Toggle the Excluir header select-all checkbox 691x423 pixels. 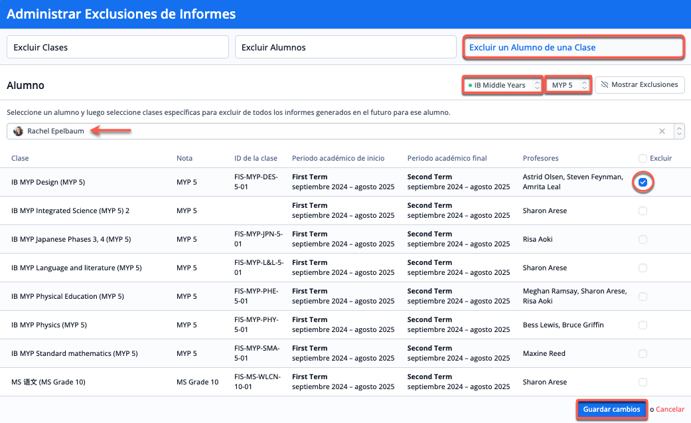click(x=643, y=159)
